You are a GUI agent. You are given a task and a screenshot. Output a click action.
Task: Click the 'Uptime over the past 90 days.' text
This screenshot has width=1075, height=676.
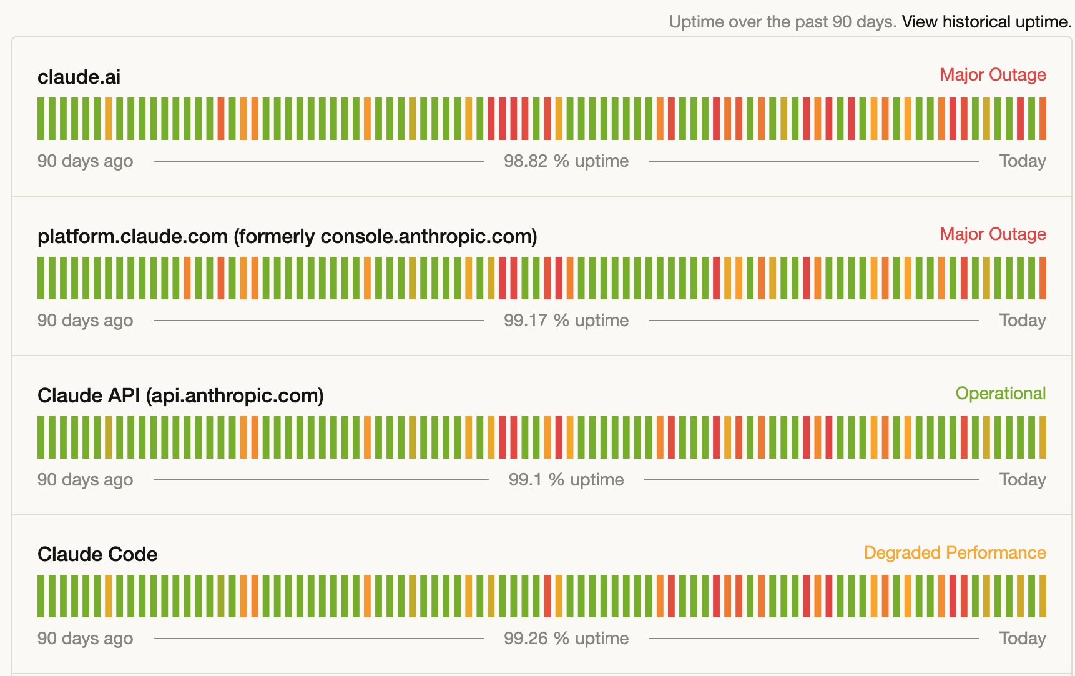783,22
